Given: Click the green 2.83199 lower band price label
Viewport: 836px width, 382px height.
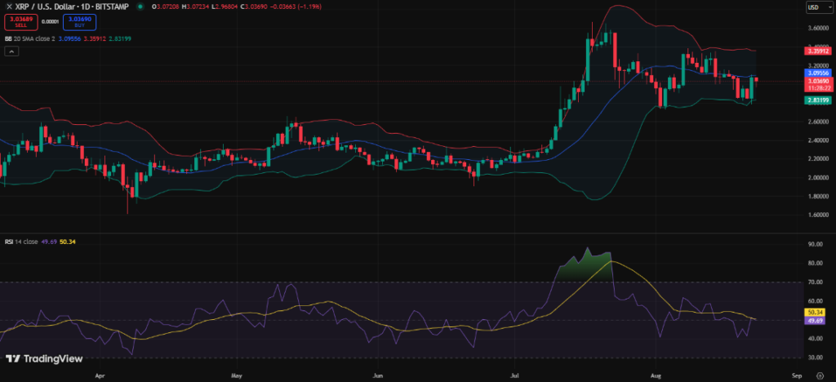Looking at the screenshot, I should coord(817,100).
